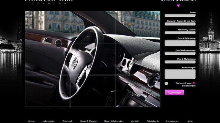Focus the Name input field
Viewport: 220px width, 123px height.
click(180, 15)
